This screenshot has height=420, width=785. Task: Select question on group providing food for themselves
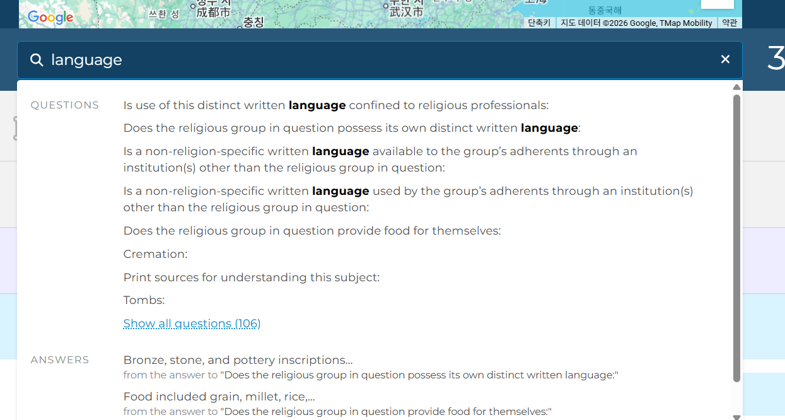click(x=311, y=231)
